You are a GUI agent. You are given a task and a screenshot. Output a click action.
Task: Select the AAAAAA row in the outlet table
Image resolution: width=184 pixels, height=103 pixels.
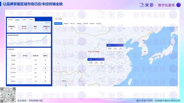29,60
